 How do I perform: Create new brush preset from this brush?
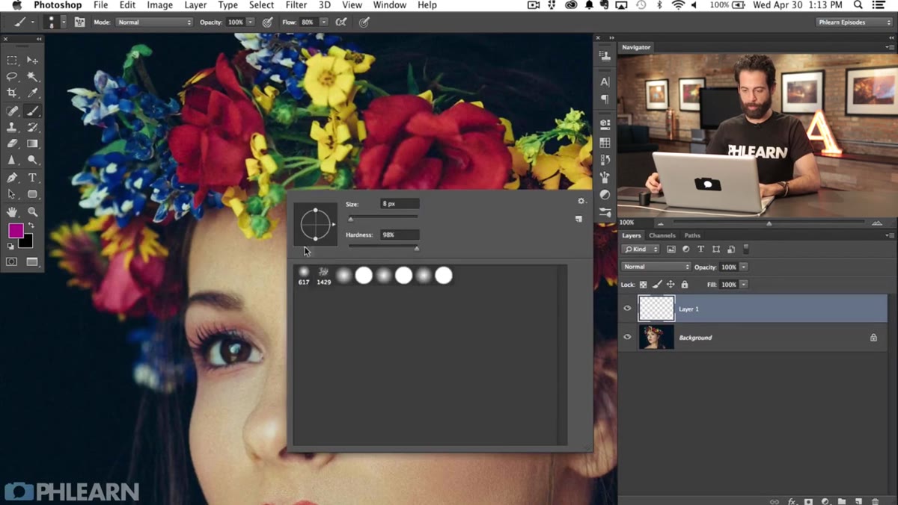point(578,219)
